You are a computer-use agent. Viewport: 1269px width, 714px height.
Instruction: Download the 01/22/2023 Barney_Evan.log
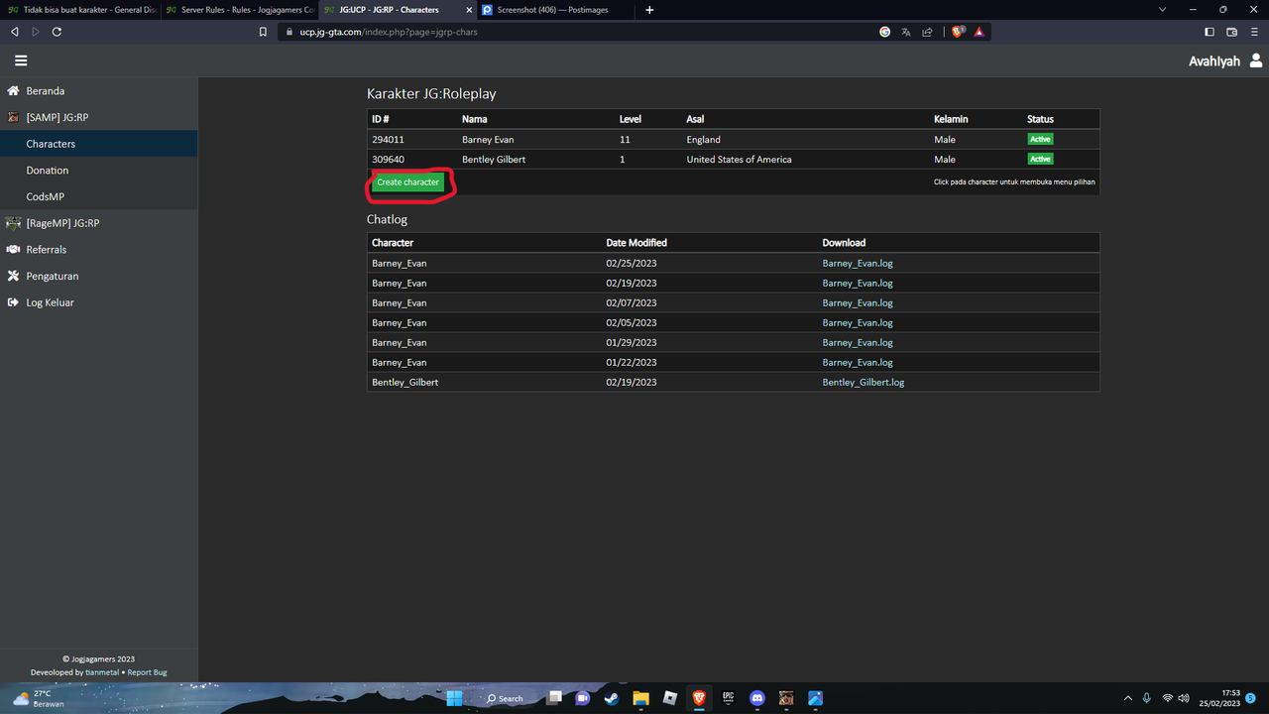tap(858, 362)
